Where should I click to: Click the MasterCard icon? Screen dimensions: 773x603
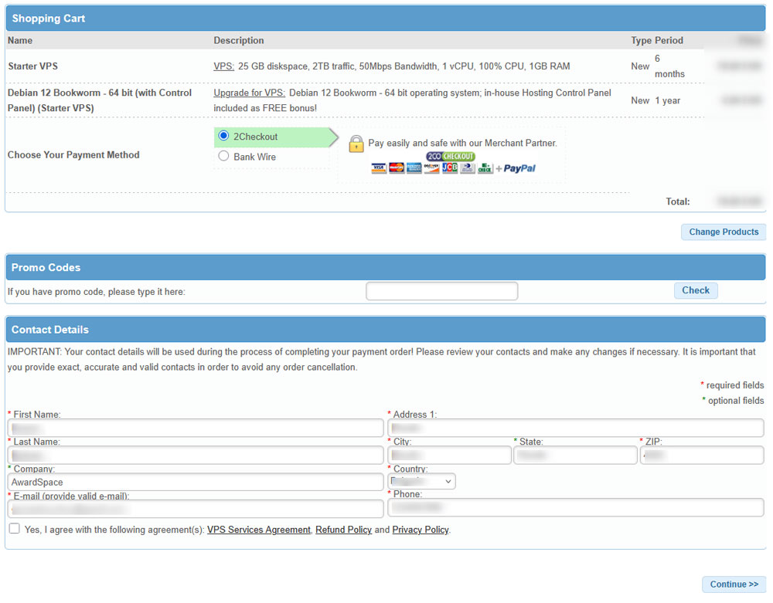pos(397,168)
